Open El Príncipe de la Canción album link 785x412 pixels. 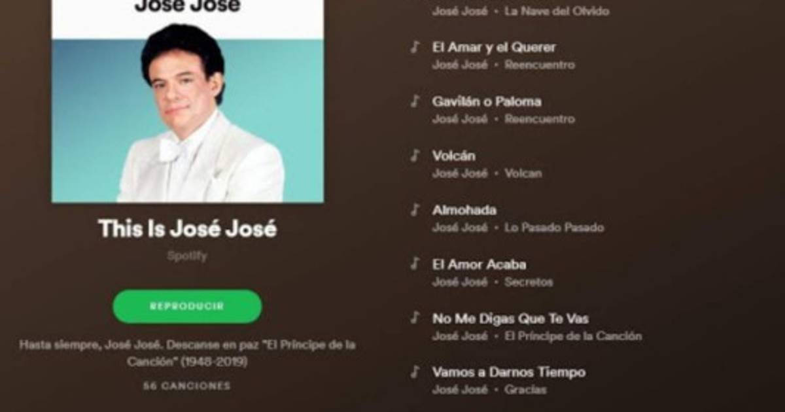[573, 336]
